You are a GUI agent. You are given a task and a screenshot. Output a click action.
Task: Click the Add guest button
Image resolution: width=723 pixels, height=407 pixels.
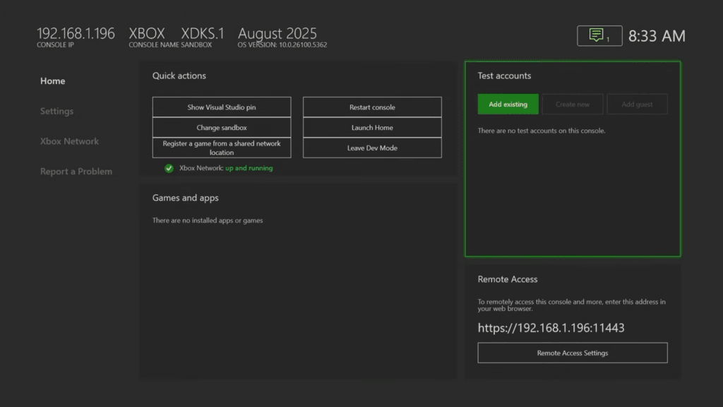tap(637, 103)
